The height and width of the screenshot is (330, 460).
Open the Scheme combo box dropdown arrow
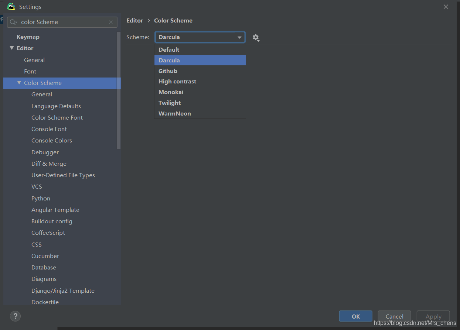(x=240, y=37)
